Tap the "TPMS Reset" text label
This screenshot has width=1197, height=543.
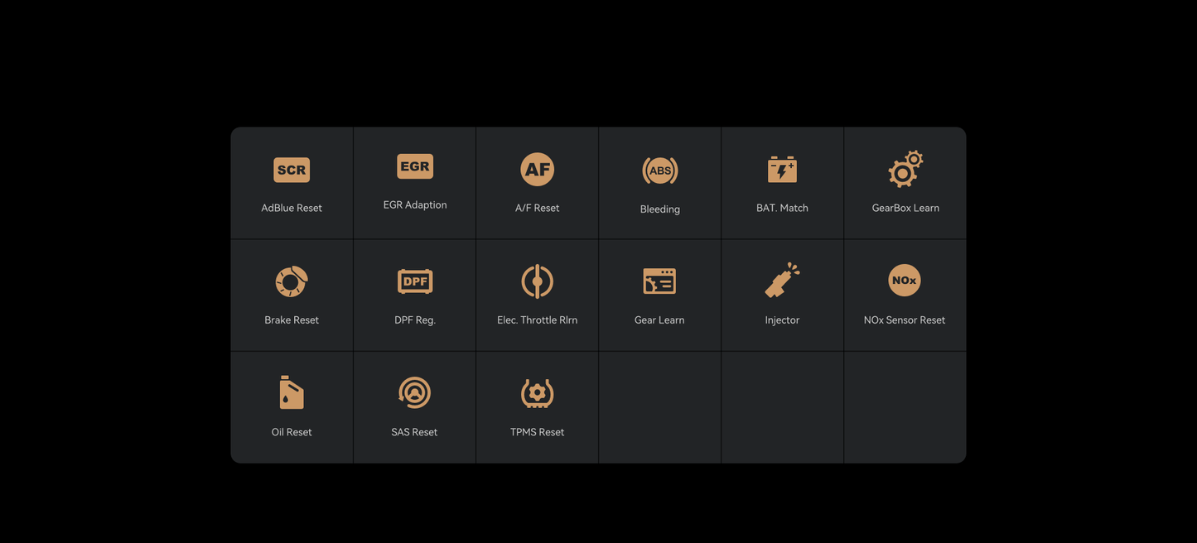coord(537,432)
